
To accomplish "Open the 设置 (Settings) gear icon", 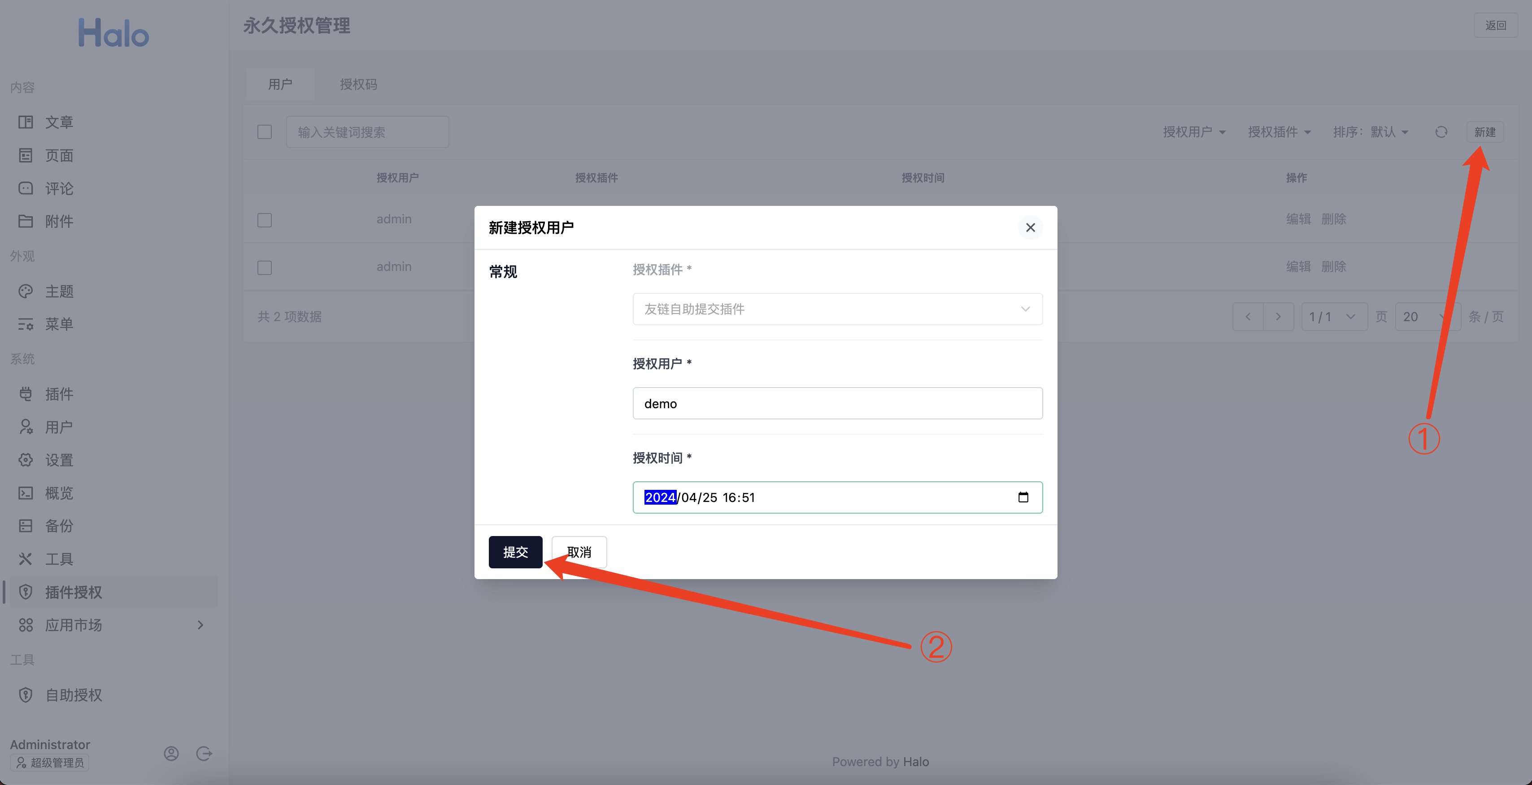I will click(26, 460).
